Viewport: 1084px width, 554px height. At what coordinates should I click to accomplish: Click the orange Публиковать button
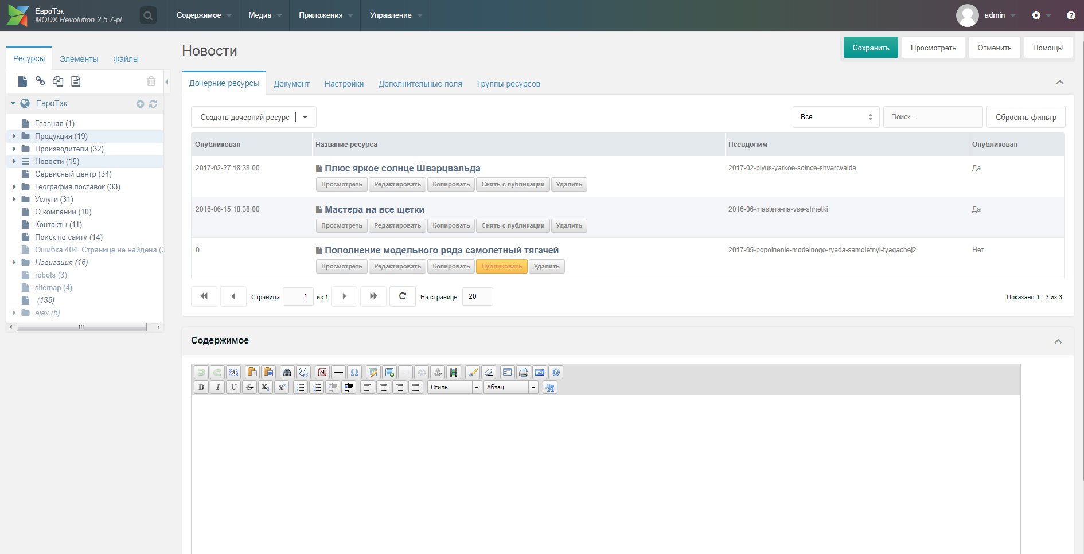pos(502,266)
